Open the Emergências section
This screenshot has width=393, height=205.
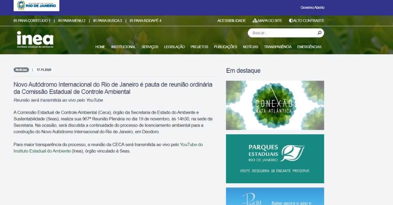coord(309,47)
